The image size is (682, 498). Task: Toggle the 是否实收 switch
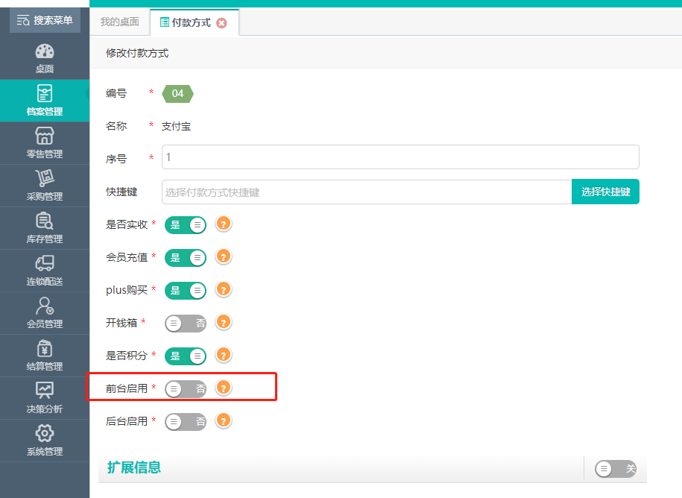pyautogui.click(x=186, y=225)
